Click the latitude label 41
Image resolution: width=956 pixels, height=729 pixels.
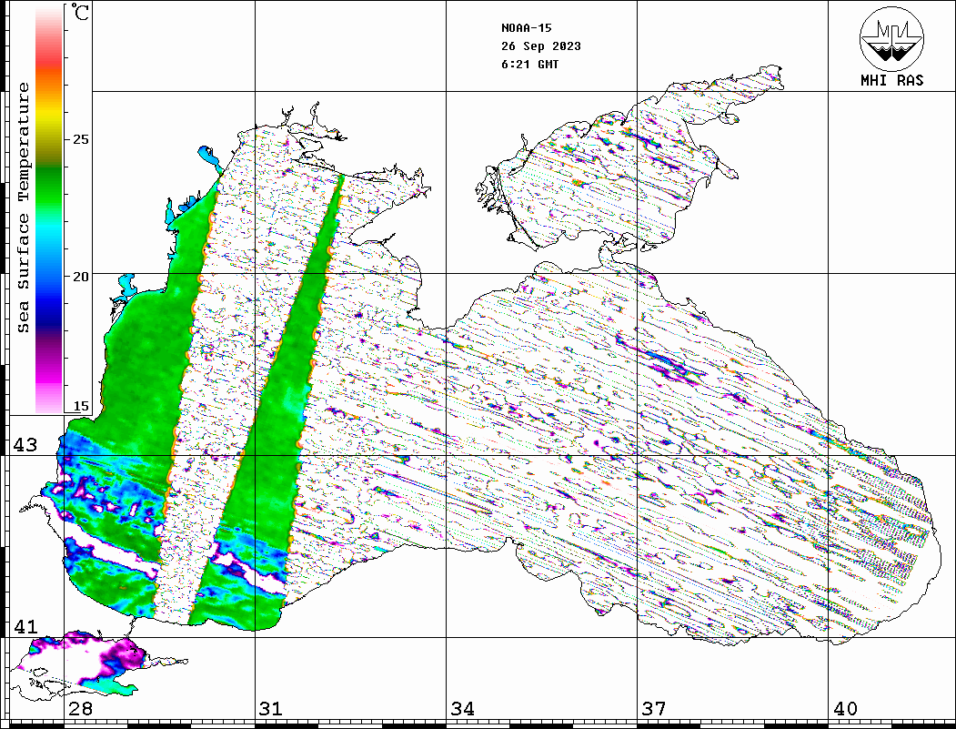tap(25, 626)
